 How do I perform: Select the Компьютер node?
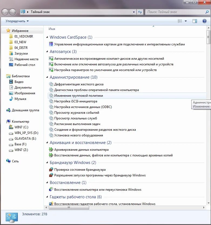pos(20,121)
